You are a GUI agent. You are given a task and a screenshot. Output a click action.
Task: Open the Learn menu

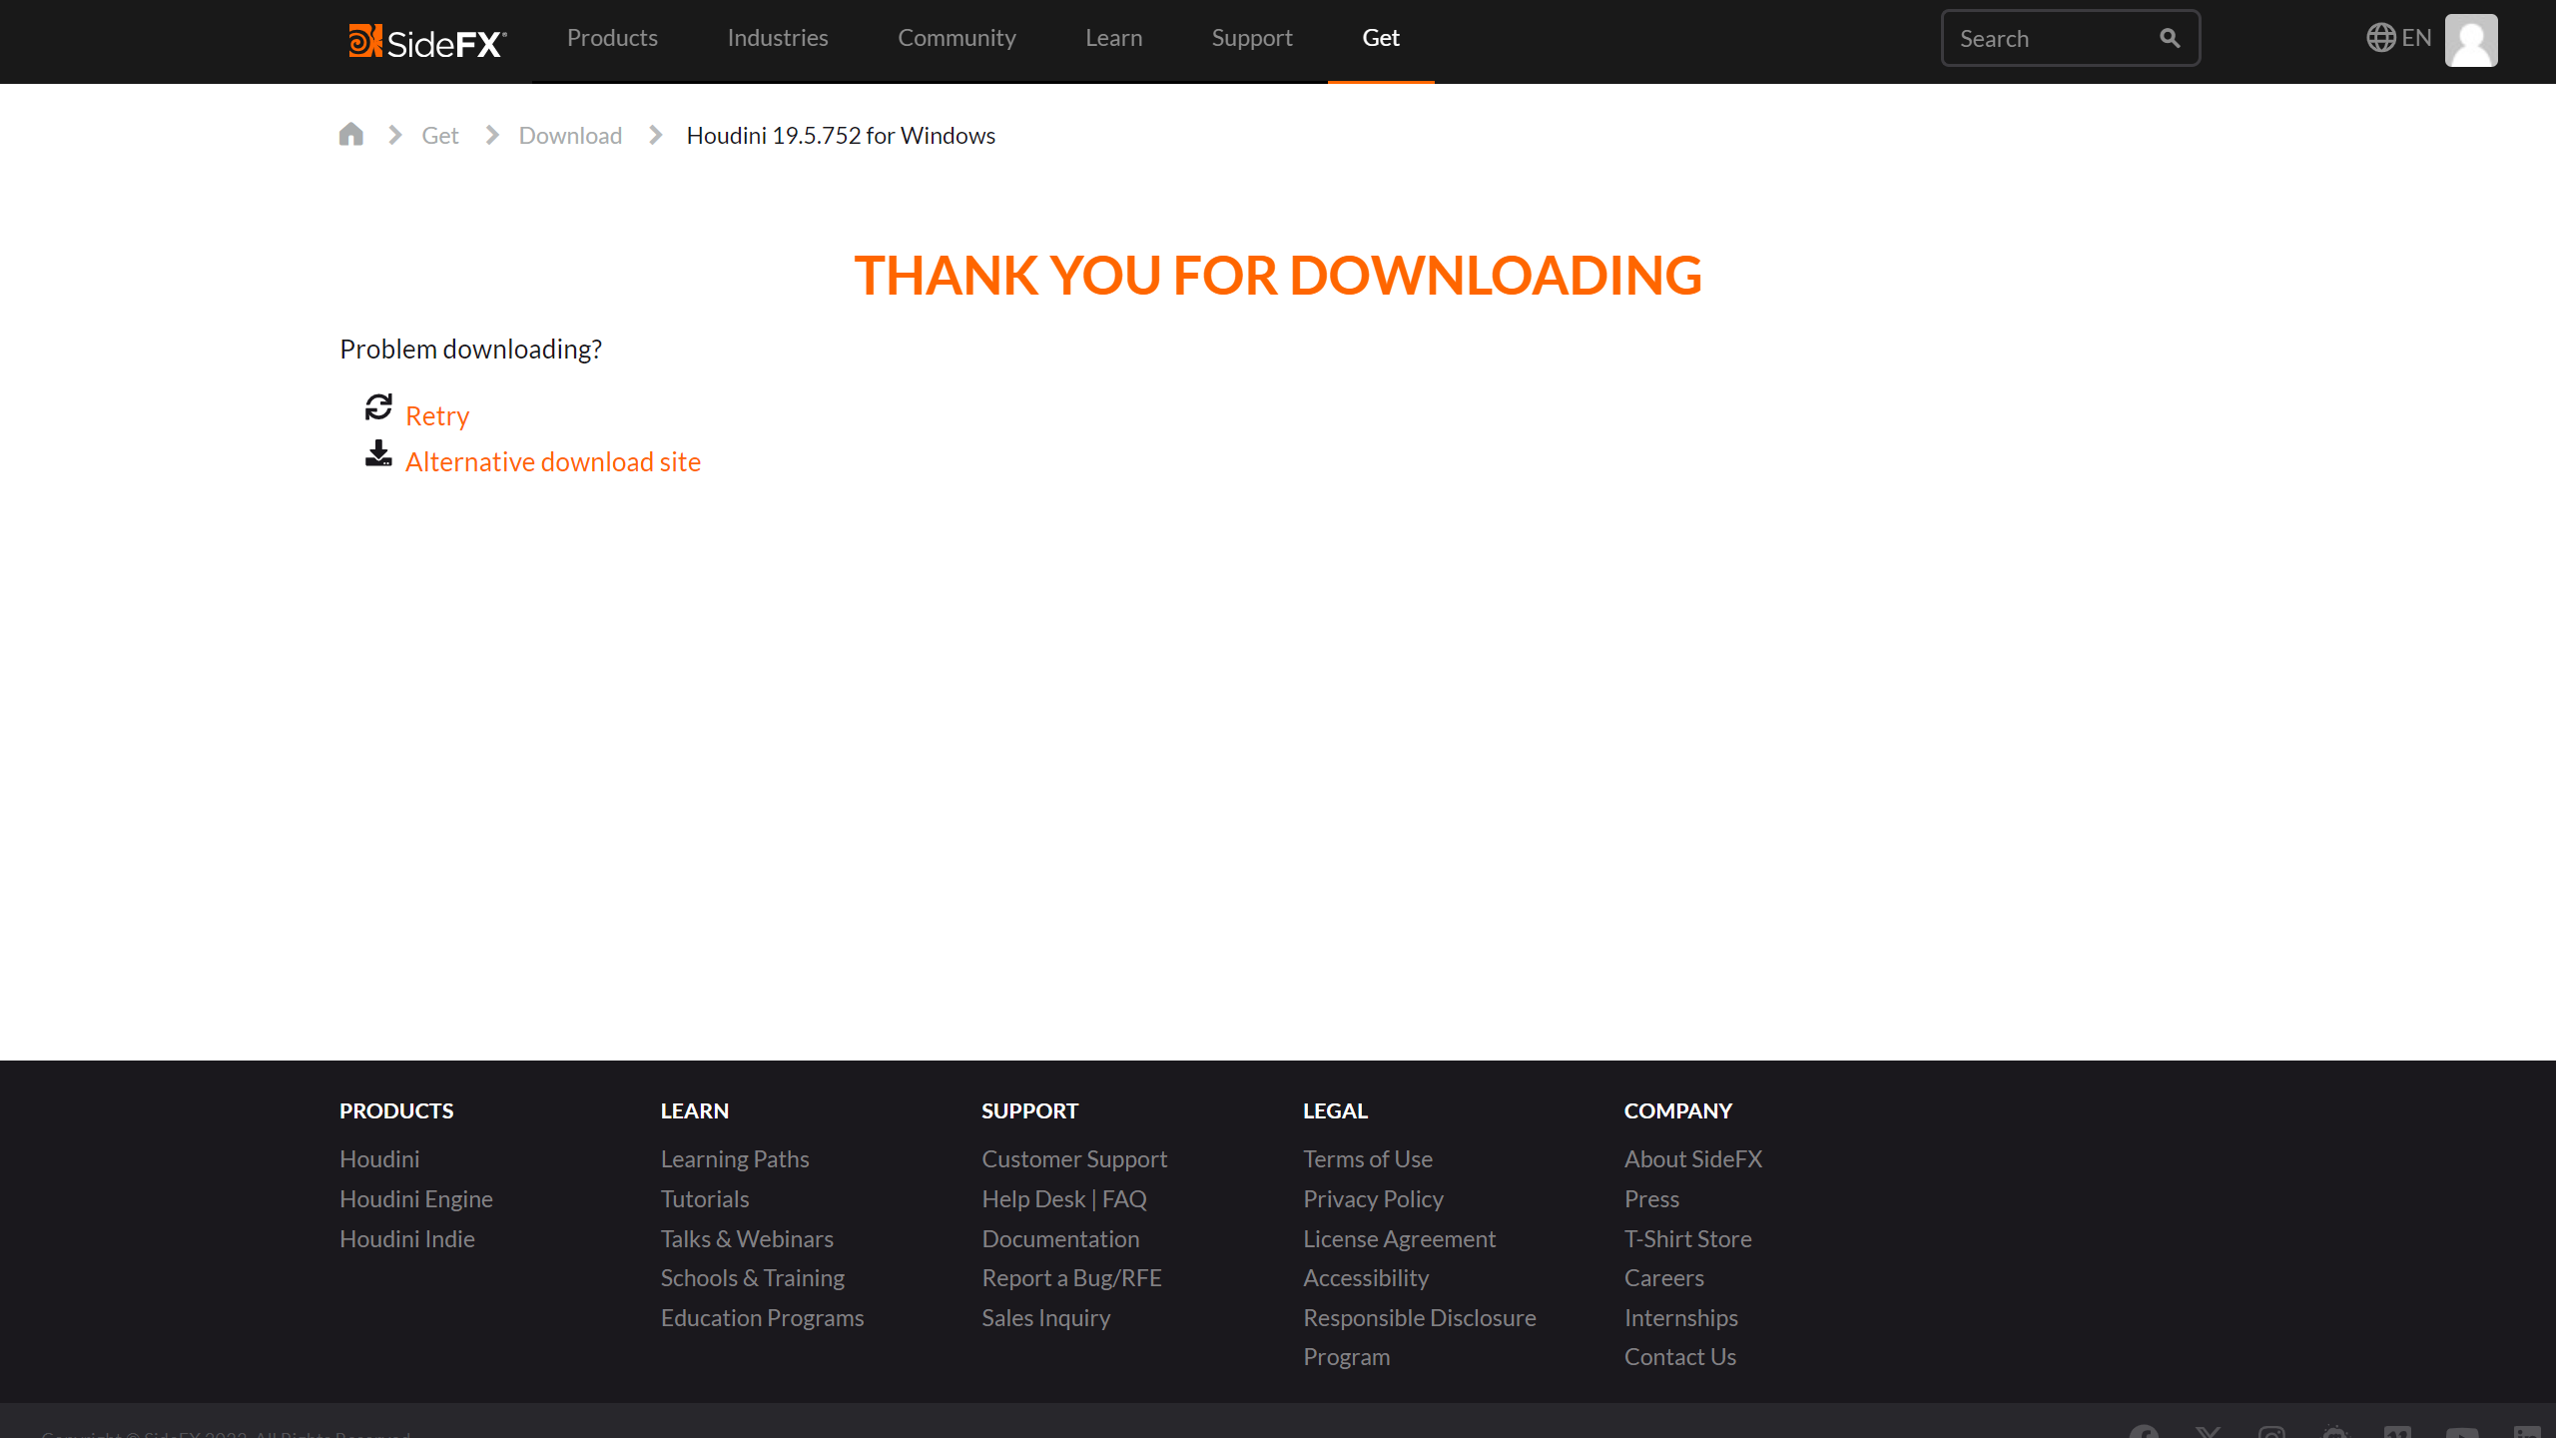pos(1114,38)
